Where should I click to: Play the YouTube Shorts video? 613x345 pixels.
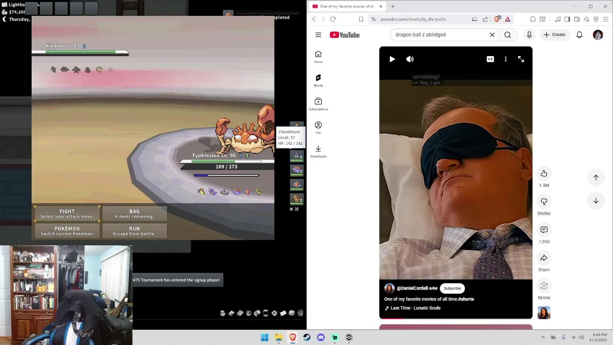(x=392, y=59)
